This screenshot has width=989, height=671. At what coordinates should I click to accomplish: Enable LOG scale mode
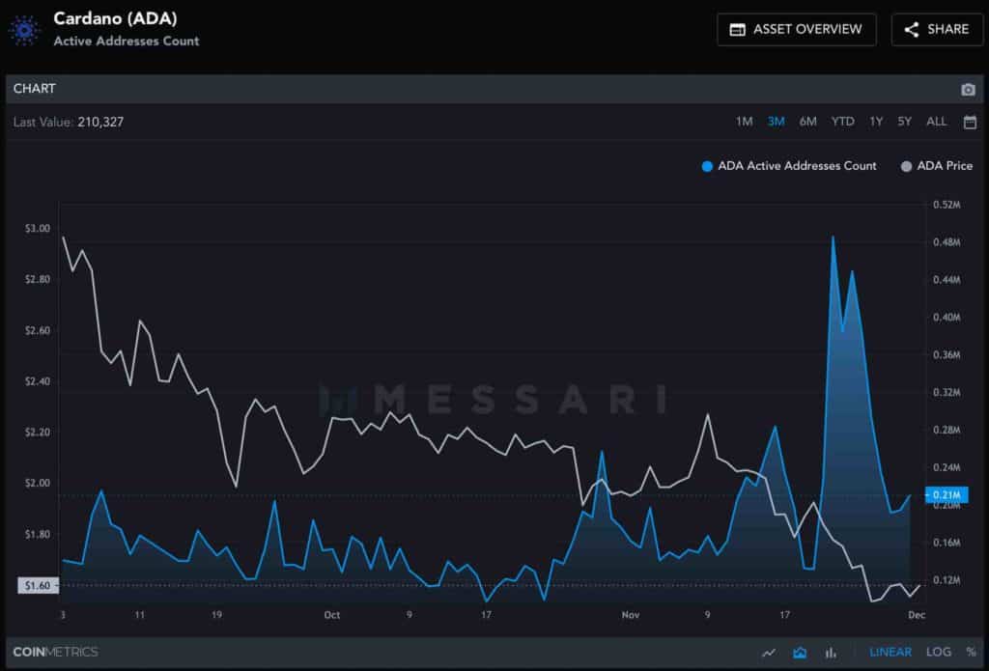point(939,653)
